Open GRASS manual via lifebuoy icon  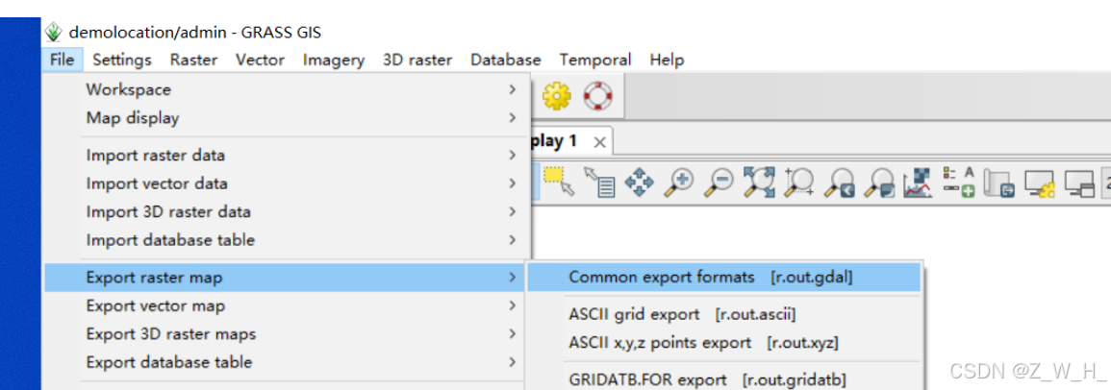pyautogui.click(x=597, y=95)
